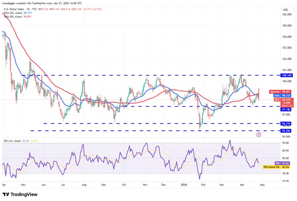The image size is (297, 201).
Task: Click the 95.550 support level label
Action: pyautogui.click(x=286, y=131)
